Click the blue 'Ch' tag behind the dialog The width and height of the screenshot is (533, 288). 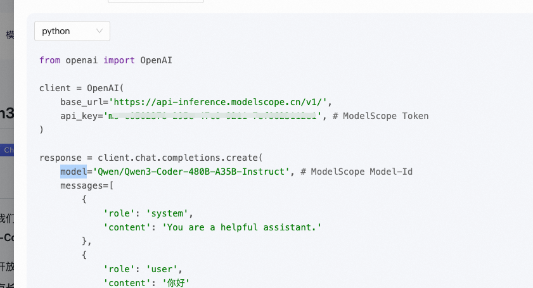tap(8, 150)
